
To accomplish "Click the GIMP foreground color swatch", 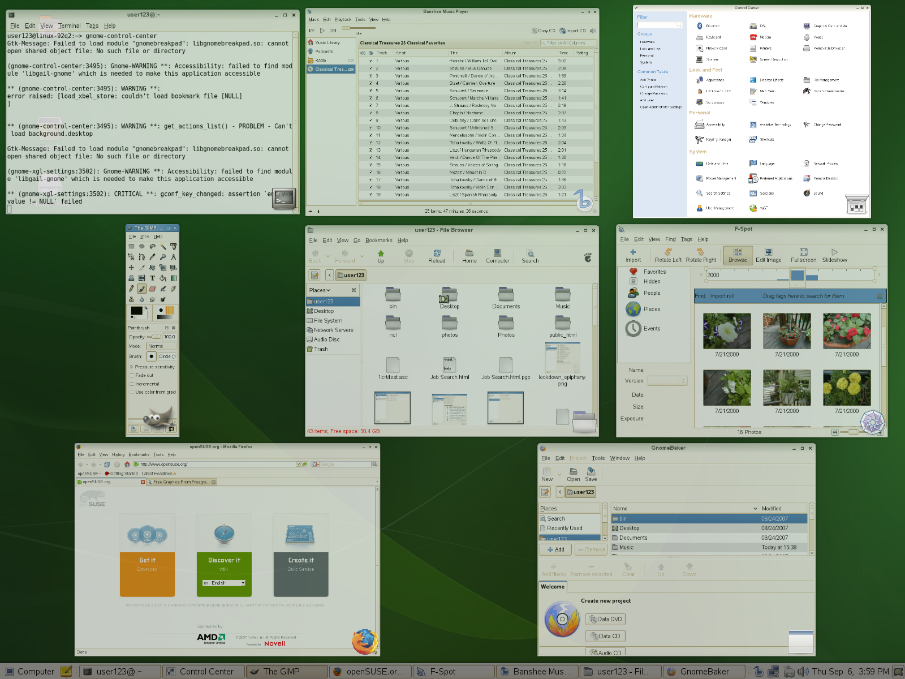I will [136, 311].
